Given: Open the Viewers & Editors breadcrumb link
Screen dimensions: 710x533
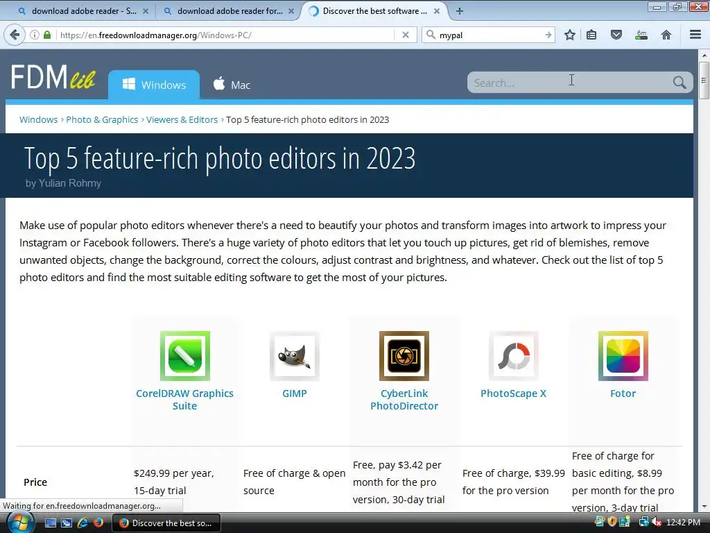Looking at the screenshot, I should pyautogui.click(x=182, y=119).
